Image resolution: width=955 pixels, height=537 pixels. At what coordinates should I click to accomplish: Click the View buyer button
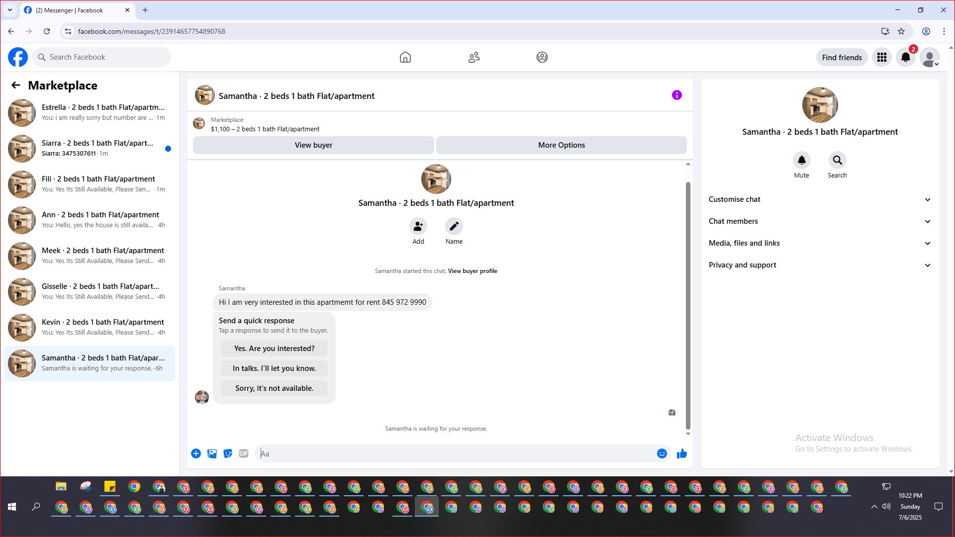coord(313,145)
